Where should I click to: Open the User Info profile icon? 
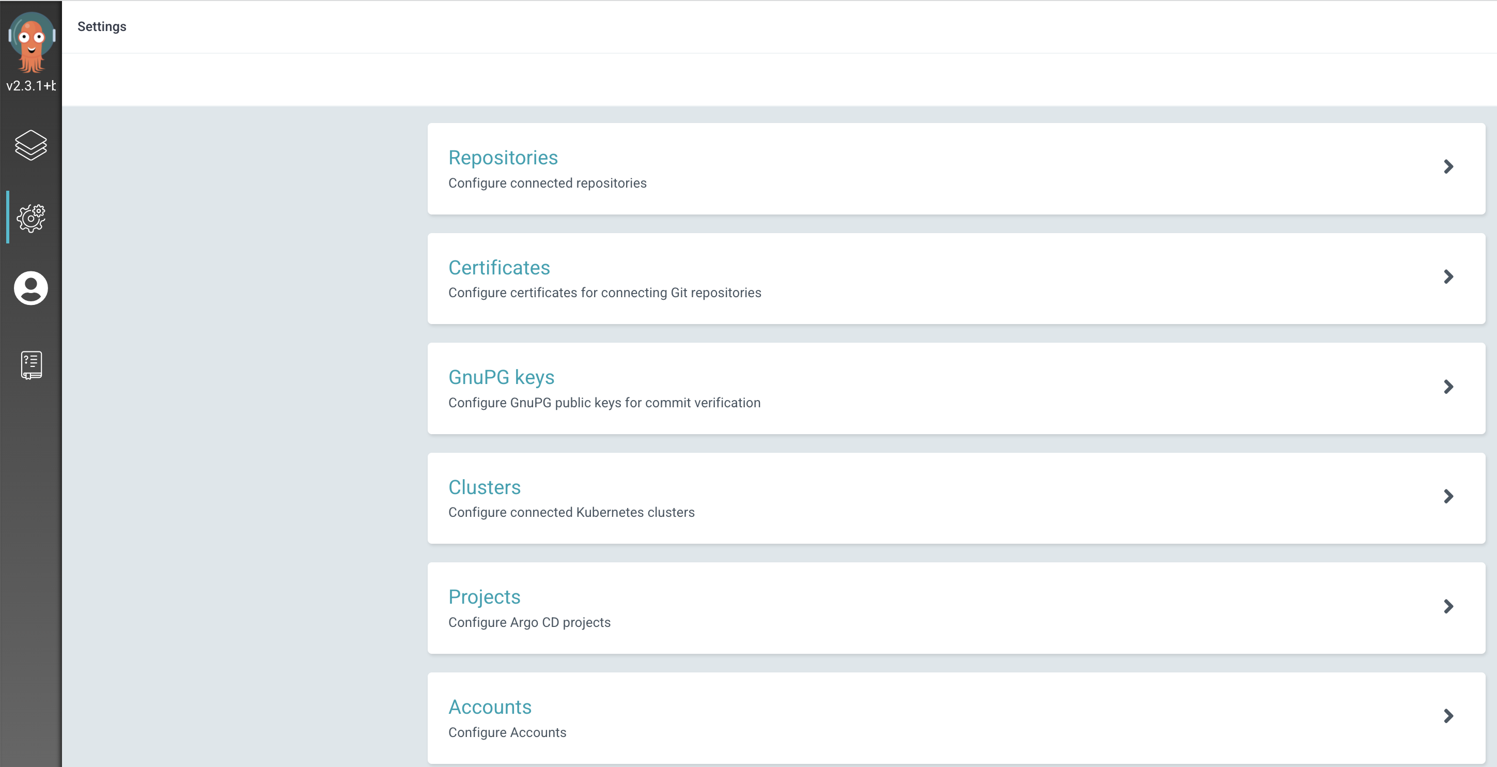click(31, 288)
